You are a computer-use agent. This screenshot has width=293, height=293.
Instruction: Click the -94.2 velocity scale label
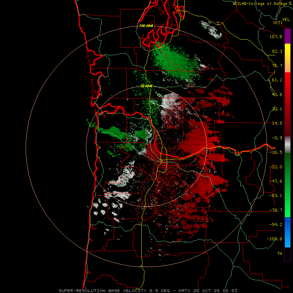pos(276,225)
